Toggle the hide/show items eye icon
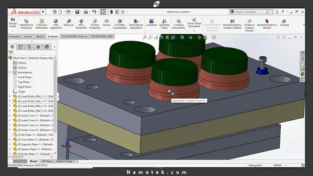This screenshot has width=313, height=176. (191, 37)
